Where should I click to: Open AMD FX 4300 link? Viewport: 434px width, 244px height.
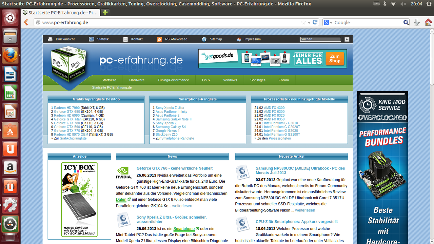(274, 108)
